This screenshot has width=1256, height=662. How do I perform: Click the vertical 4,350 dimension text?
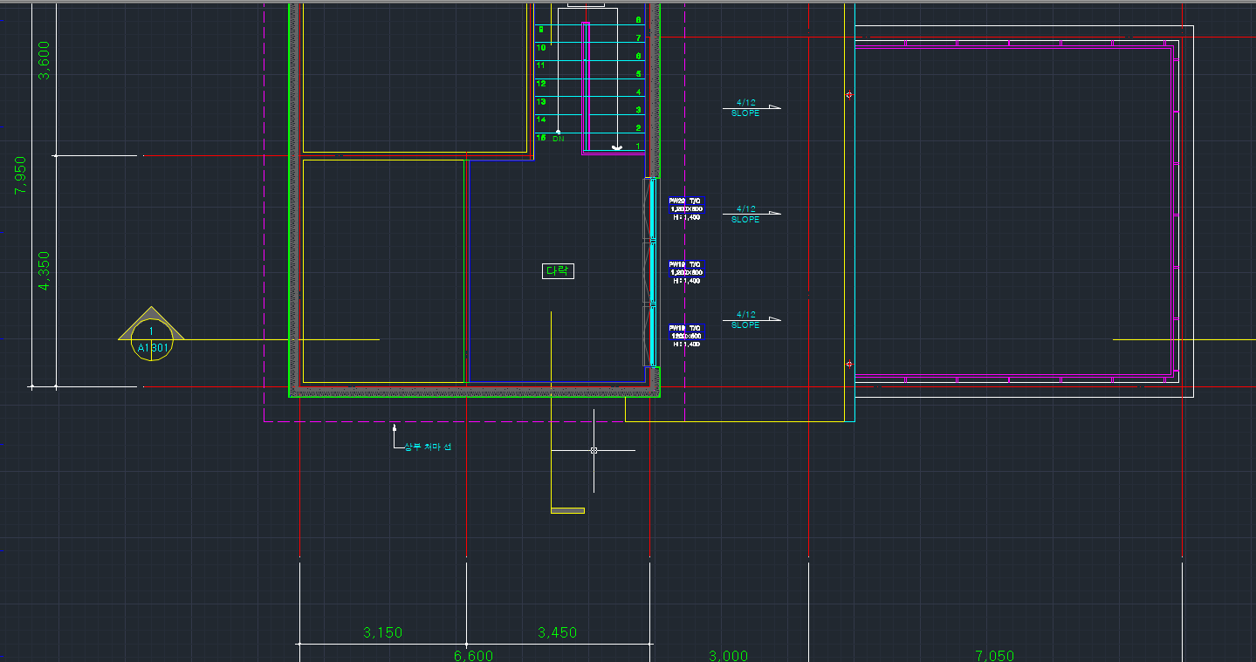pos(44,270)
